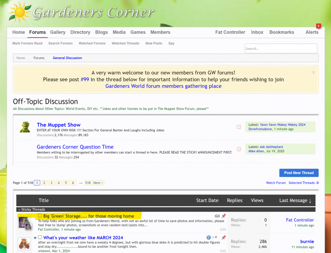This screenshot has height=253, width=331.
Task: Select the weather like MARCH 2024 thread checkbox
Action: click(x=40, y=237)
